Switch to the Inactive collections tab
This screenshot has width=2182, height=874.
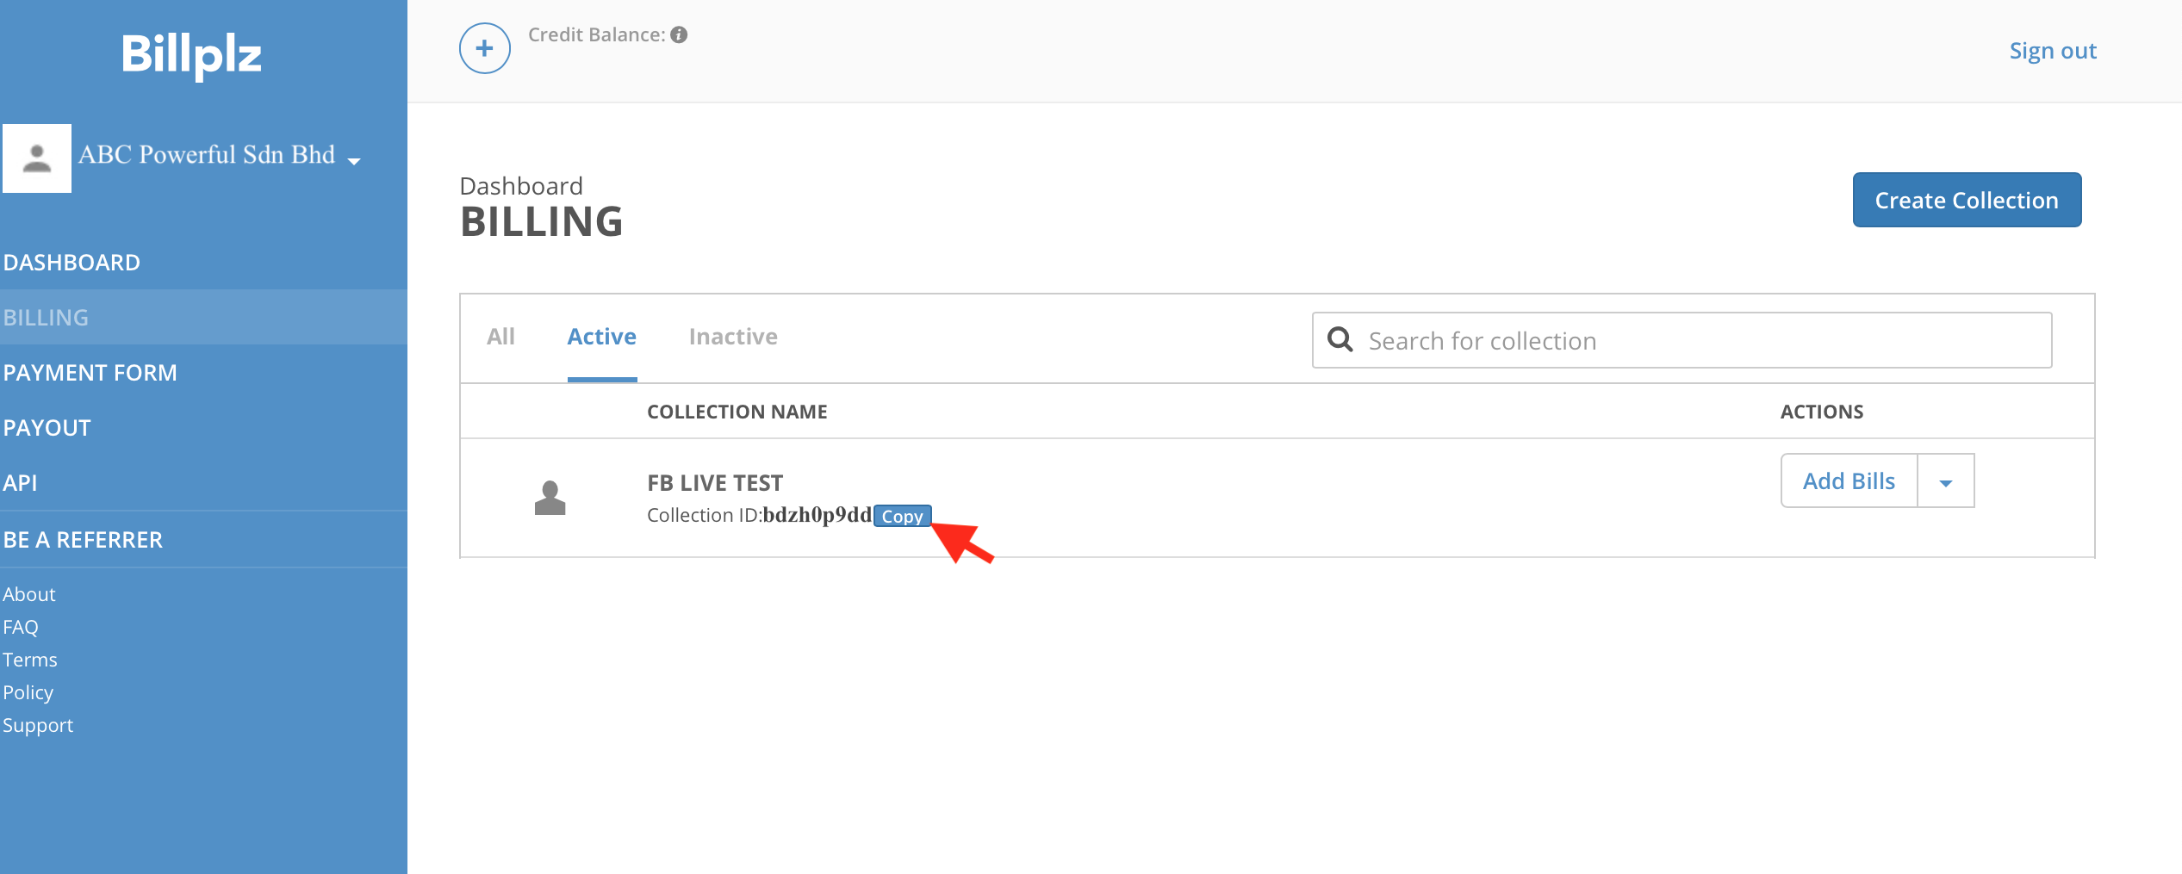(x=732, y=337)
